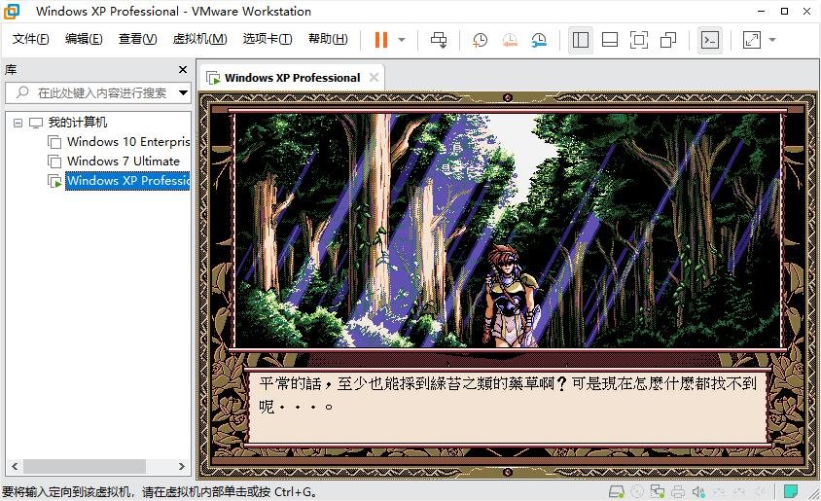Click the printer status icon

(x=678, y=491)
